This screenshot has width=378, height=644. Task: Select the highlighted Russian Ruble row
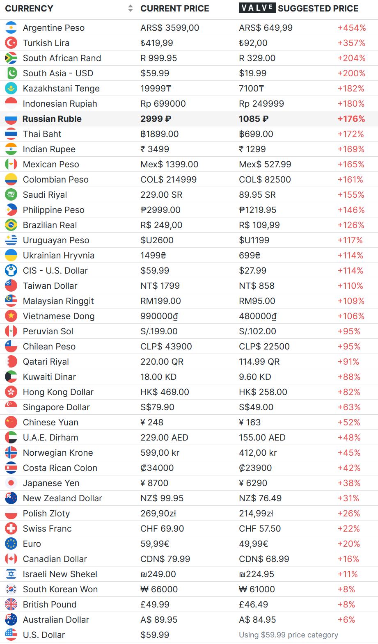pyautogui.click(x=189, y=119)
